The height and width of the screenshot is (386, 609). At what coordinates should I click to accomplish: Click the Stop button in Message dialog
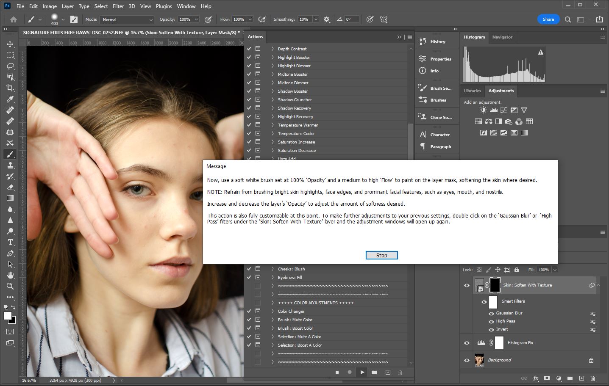pos(381,255)
